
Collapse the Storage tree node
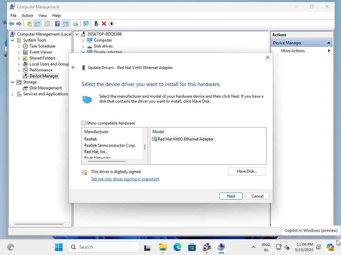(x=13, y=82)
